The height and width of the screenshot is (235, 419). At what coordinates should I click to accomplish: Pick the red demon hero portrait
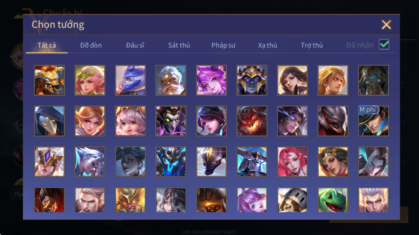[x=252, y=121]
